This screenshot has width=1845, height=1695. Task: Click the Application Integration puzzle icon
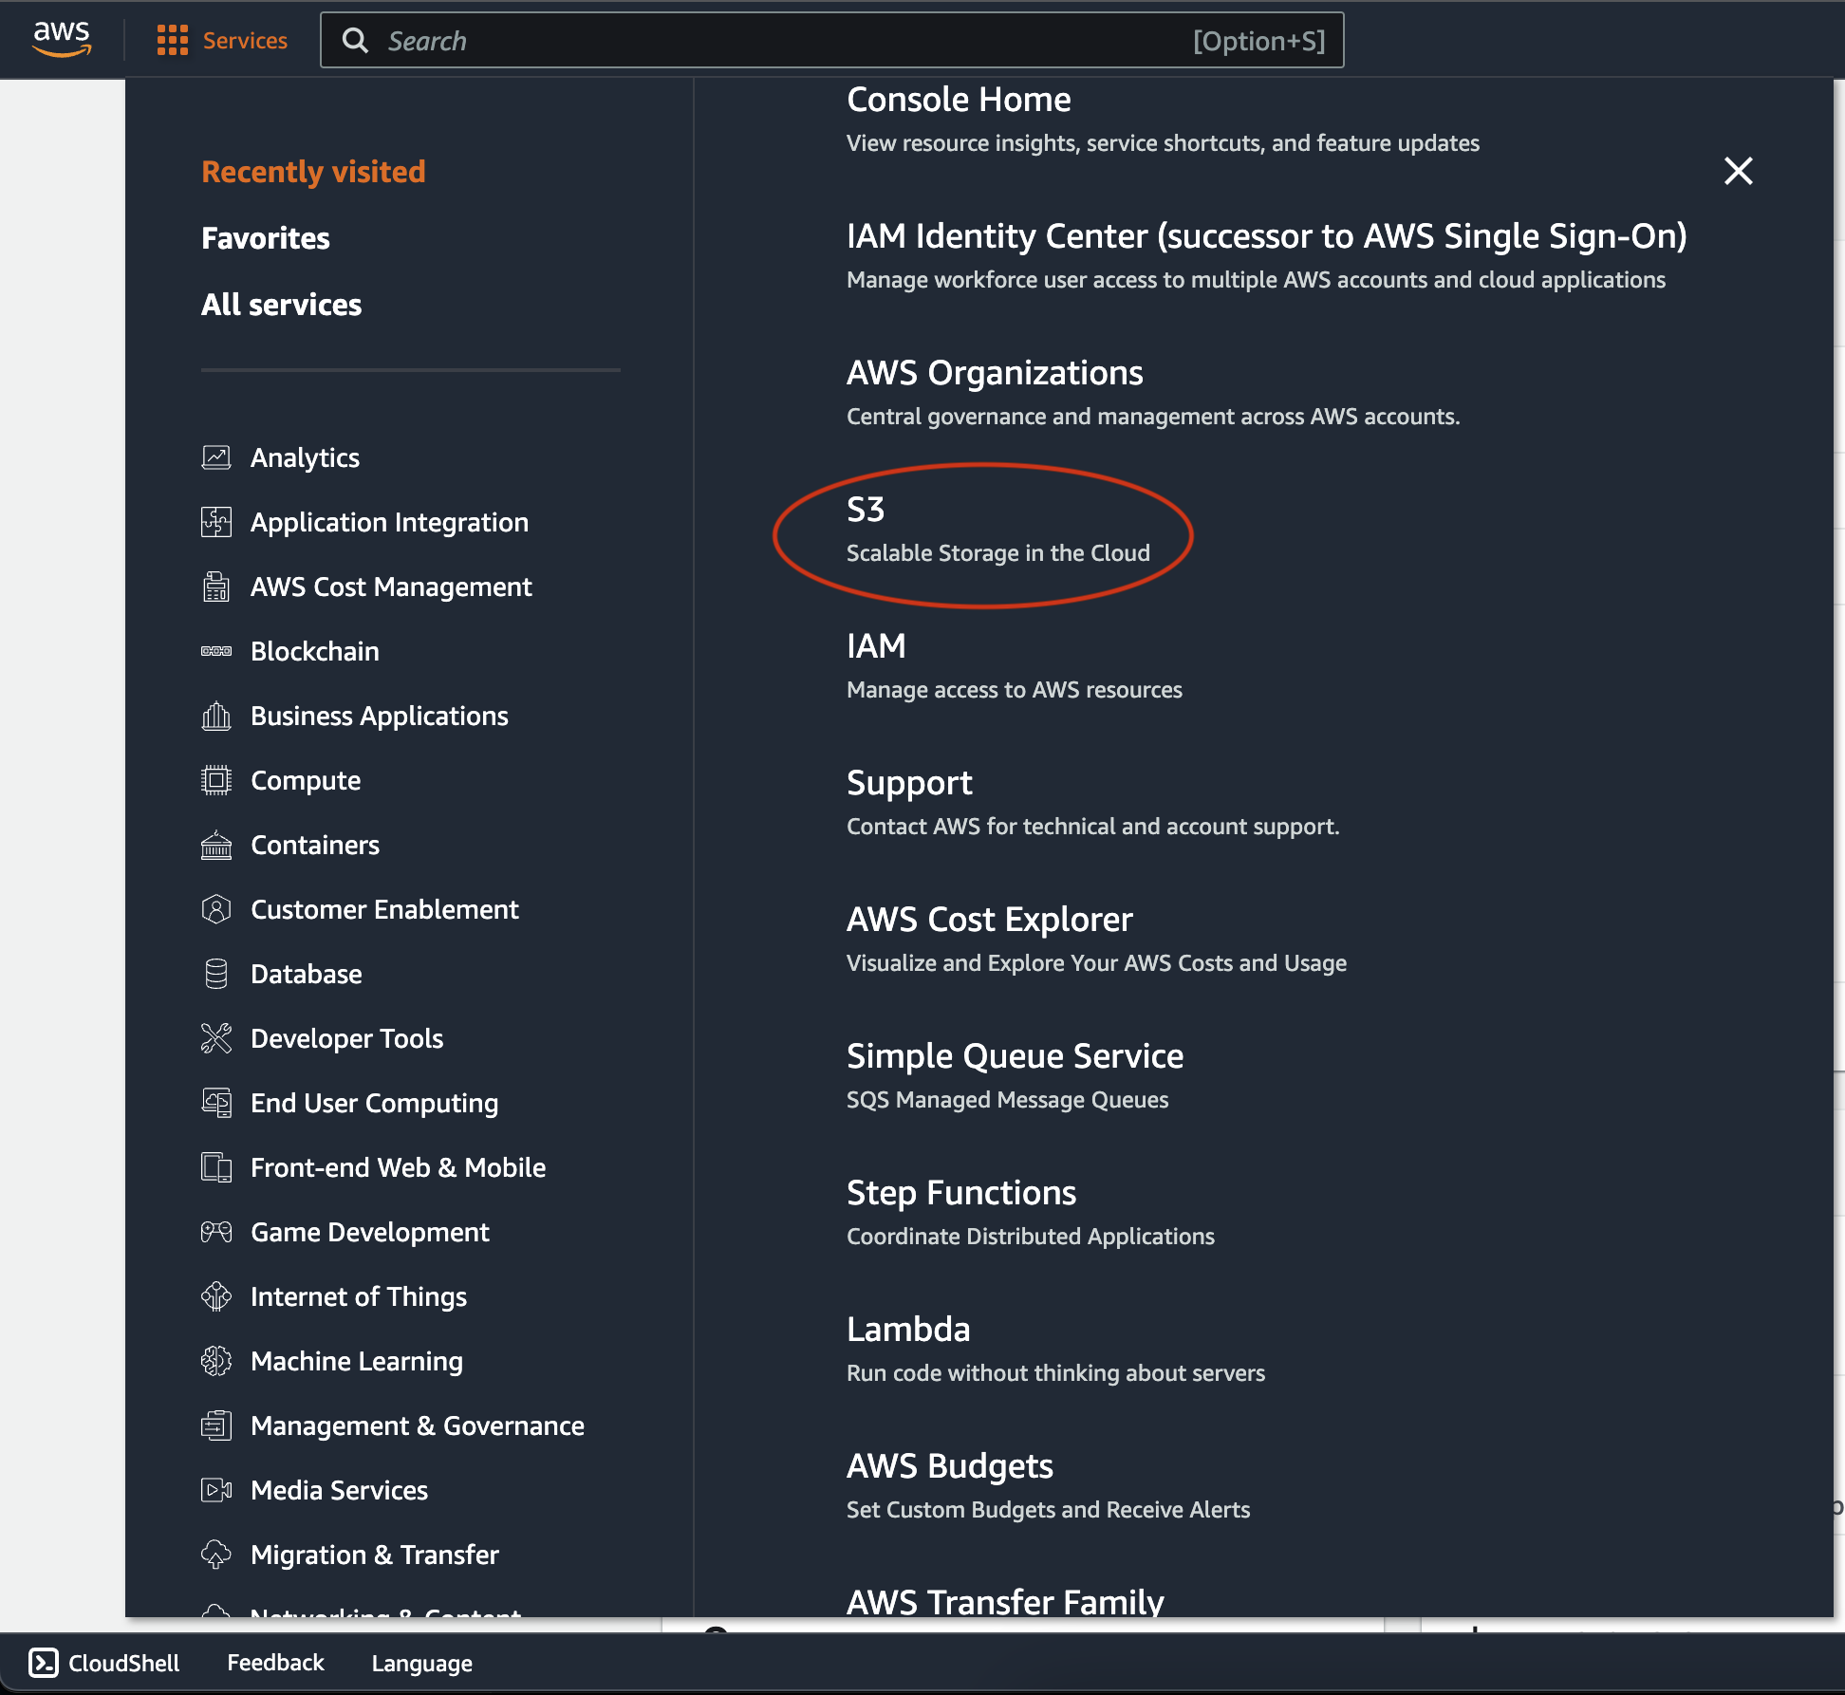pos(216,522)
